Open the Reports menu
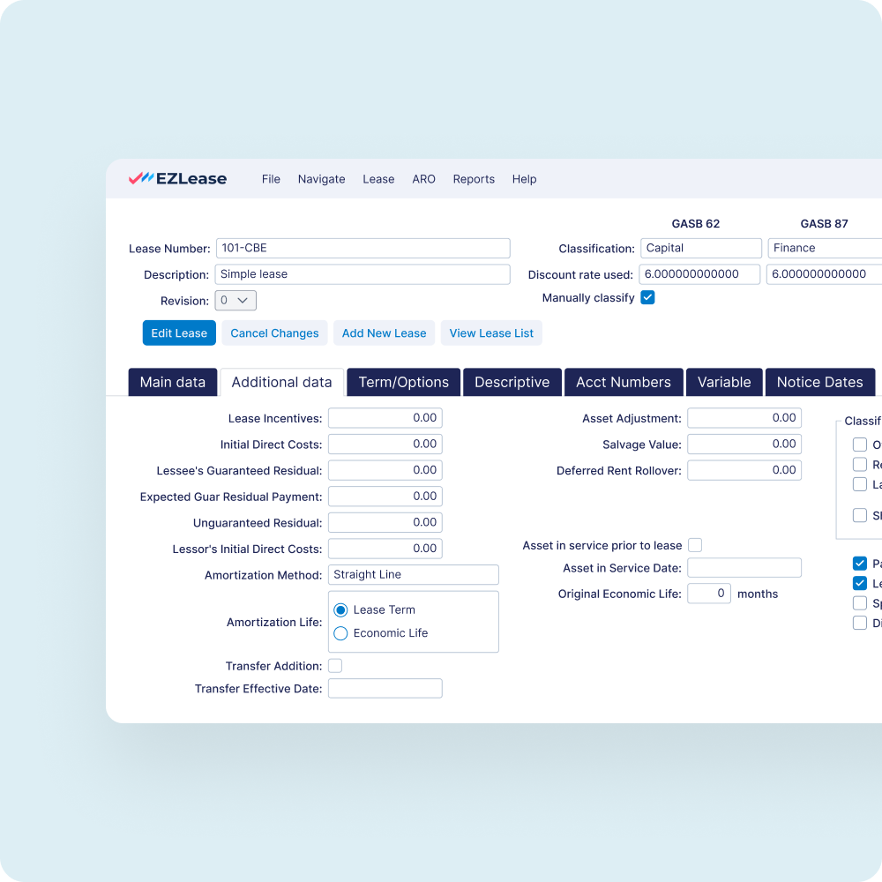This screenshot has height=882, width=882. 474,179
